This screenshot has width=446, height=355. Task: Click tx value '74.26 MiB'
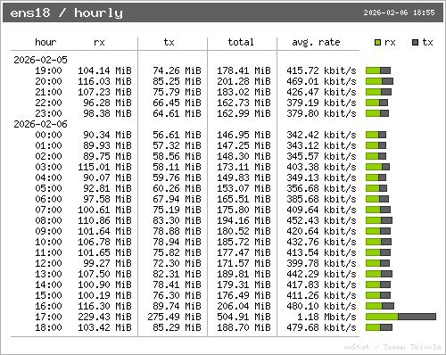pyautogui.click(x=177, y=70)
